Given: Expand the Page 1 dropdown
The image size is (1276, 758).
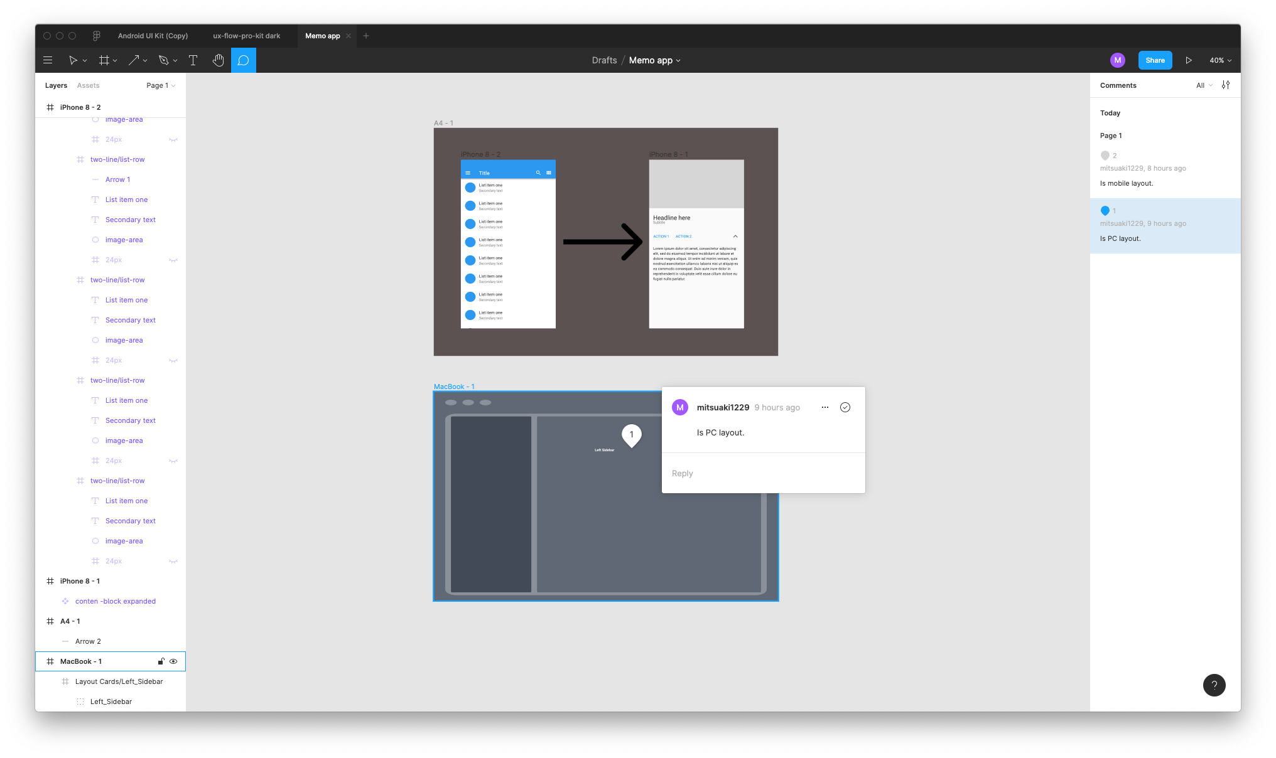Looking at the screenshot, I should (161, 85).
